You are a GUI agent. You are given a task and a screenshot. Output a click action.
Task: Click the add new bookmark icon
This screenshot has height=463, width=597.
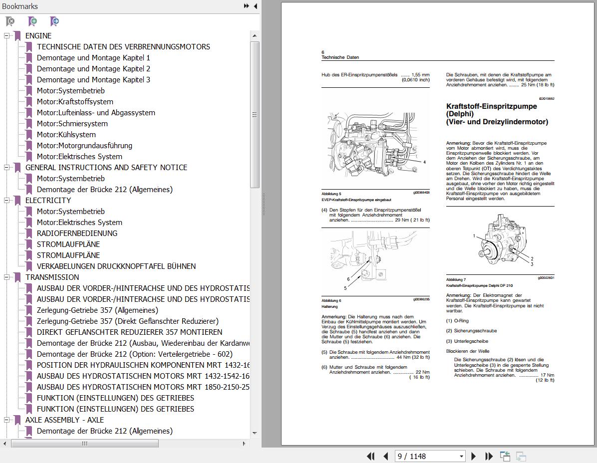[x=32, y=21]
